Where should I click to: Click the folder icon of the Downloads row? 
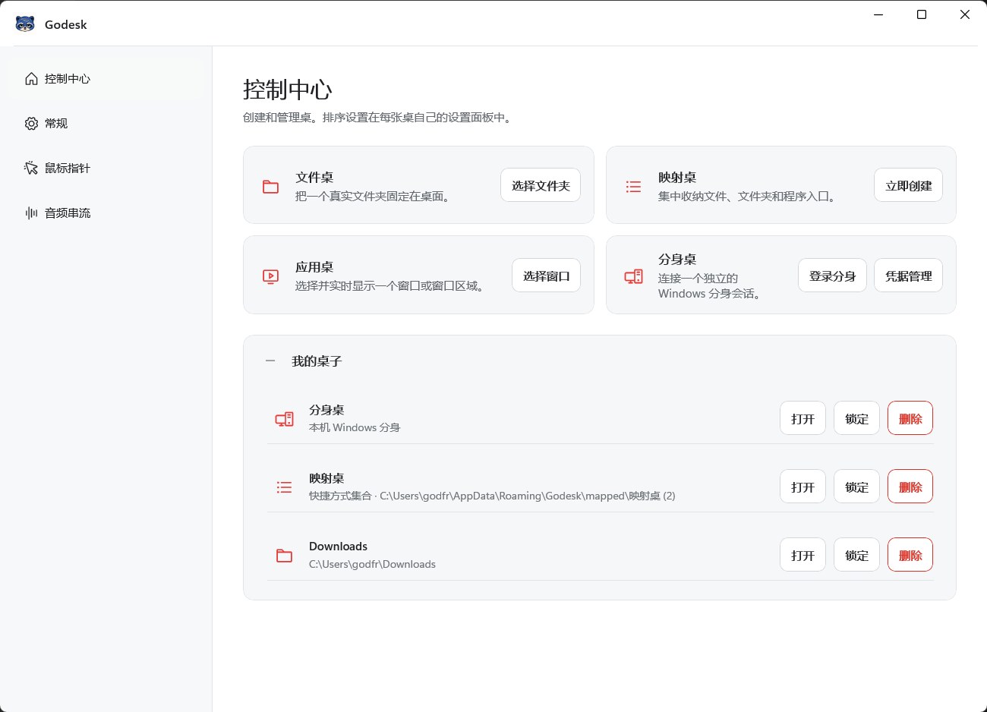(x=285, y=556)
